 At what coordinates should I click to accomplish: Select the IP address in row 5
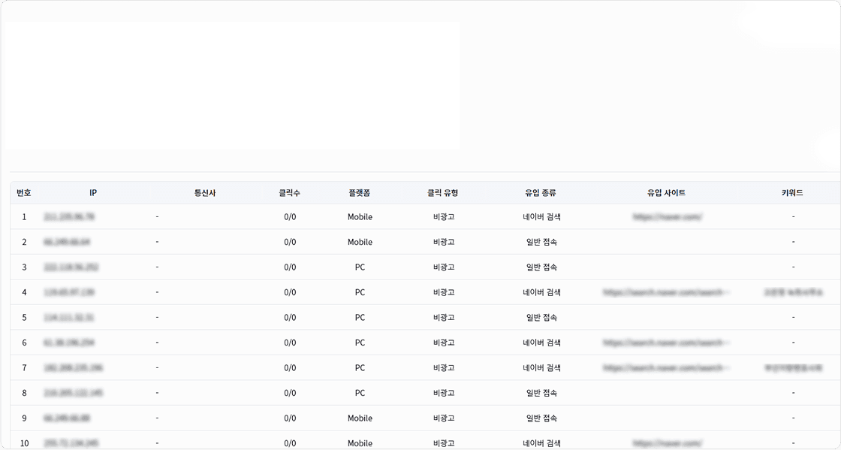(x=69, y=318)
